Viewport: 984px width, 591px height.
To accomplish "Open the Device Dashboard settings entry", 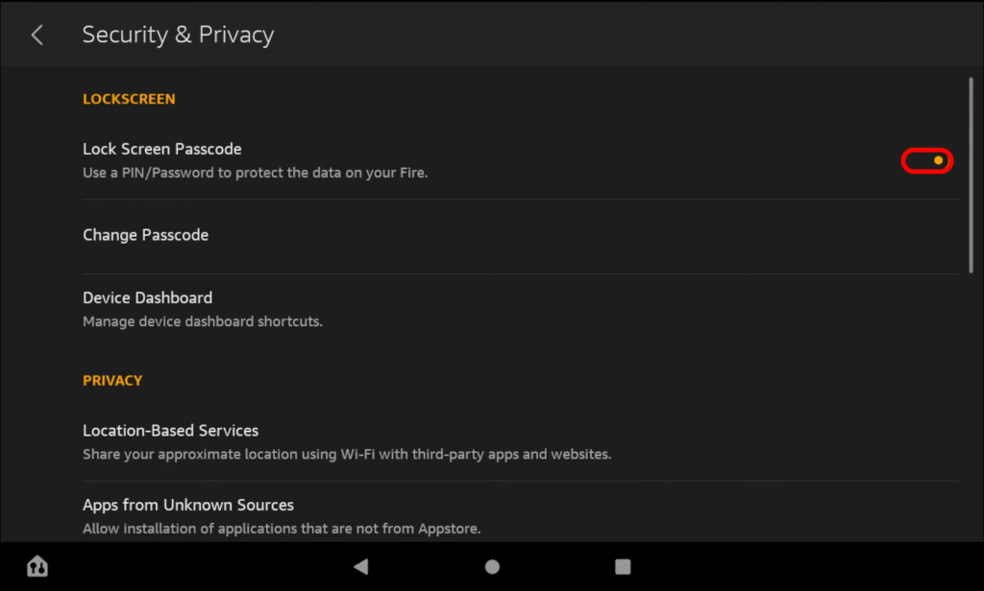I will click(x=147, y=297).
